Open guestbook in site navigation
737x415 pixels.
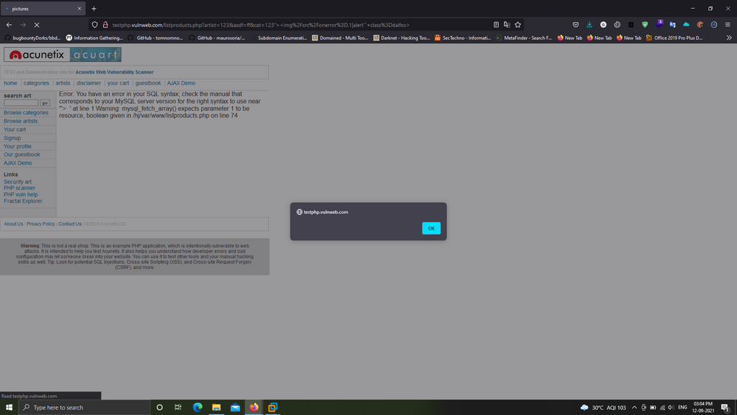click(148, 83)
